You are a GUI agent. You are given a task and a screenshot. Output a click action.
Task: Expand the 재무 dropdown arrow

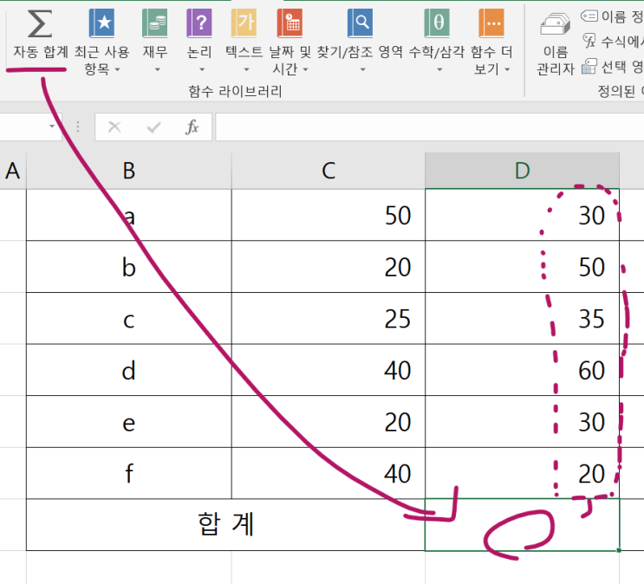click(157, 70)
